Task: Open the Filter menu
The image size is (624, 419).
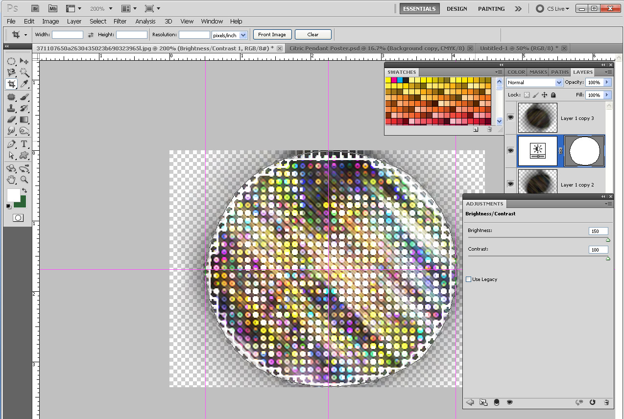Action: 120,21
